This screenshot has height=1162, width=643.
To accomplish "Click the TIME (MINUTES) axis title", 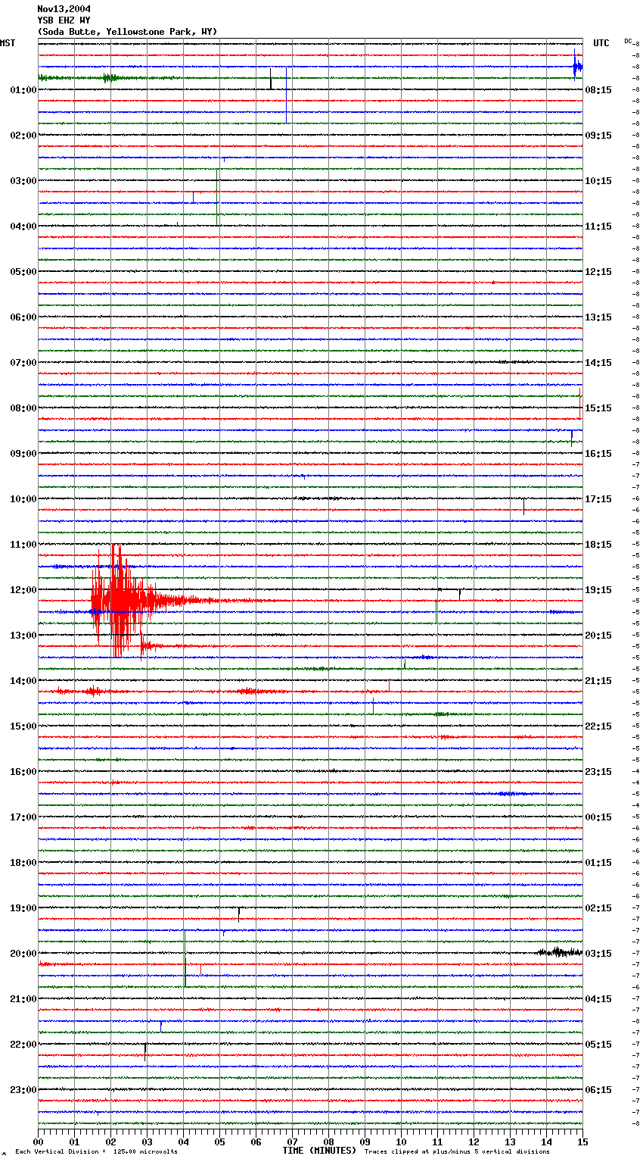I will [319, 1151].
